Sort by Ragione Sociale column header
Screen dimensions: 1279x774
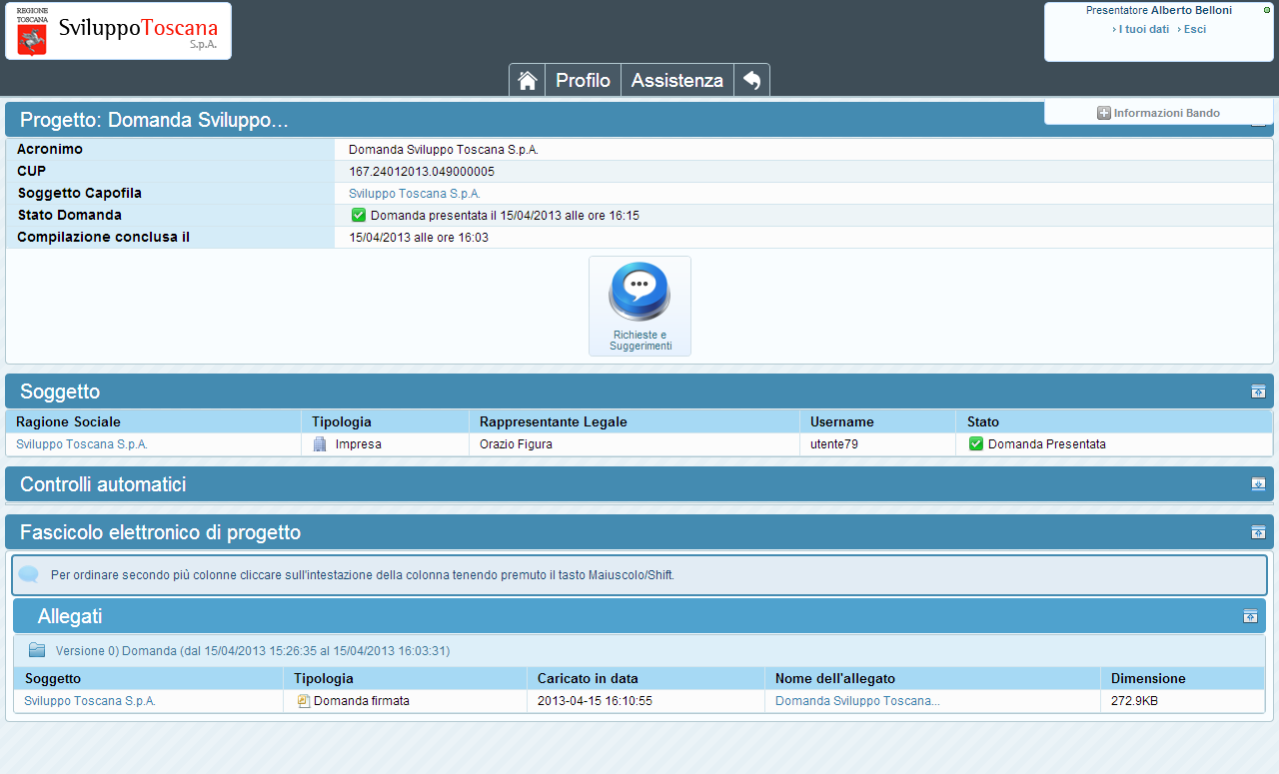point(154,421)
